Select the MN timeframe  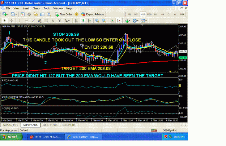coord(182,14)
